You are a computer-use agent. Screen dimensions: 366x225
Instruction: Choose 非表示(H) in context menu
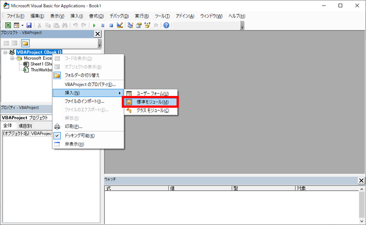pyautogui.click(x=88, y=144)
